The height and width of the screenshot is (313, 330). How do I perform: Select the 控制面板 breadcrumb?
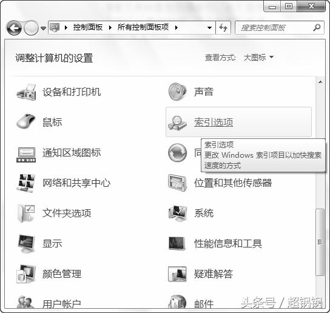[88, 27]
